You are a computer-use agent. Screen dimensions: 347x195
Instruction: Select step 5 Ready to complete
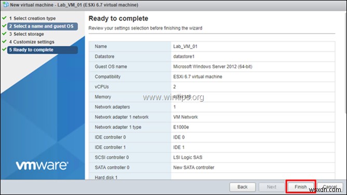click(x=43, y=50)
